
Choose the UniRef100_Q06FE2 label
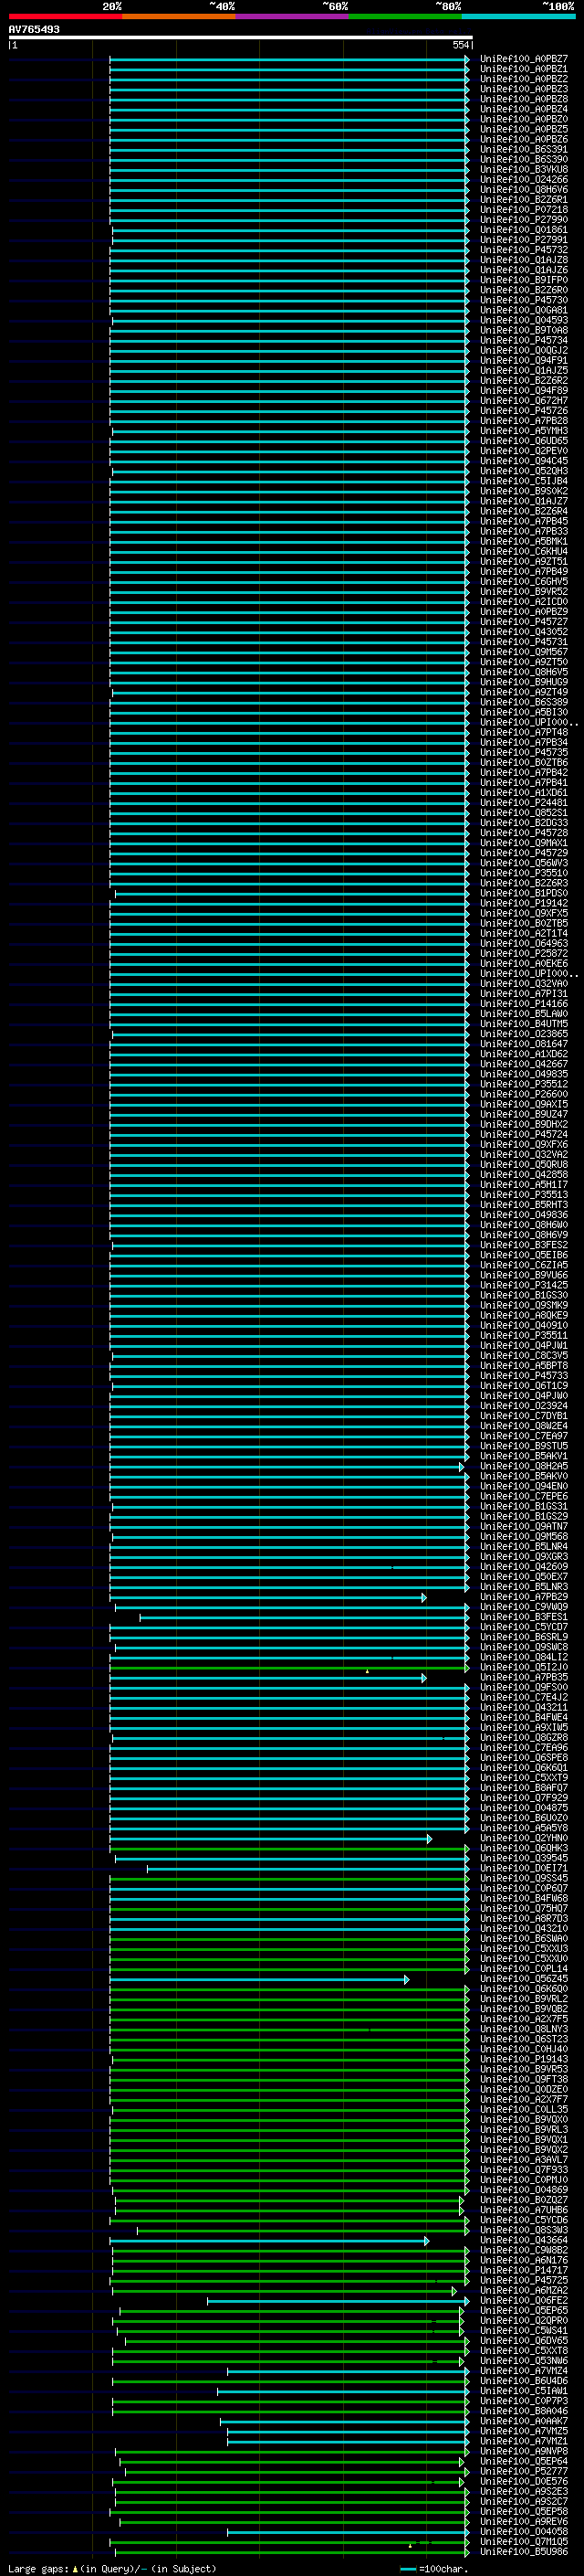click(x=524, y=2300)
